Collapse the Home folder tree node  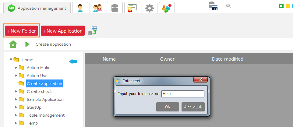11,60
